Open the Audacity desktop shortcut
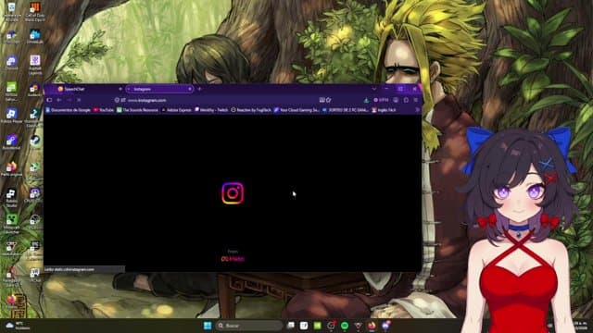The image size is (593, 333). pyautogui.click(x=35, y=90)
